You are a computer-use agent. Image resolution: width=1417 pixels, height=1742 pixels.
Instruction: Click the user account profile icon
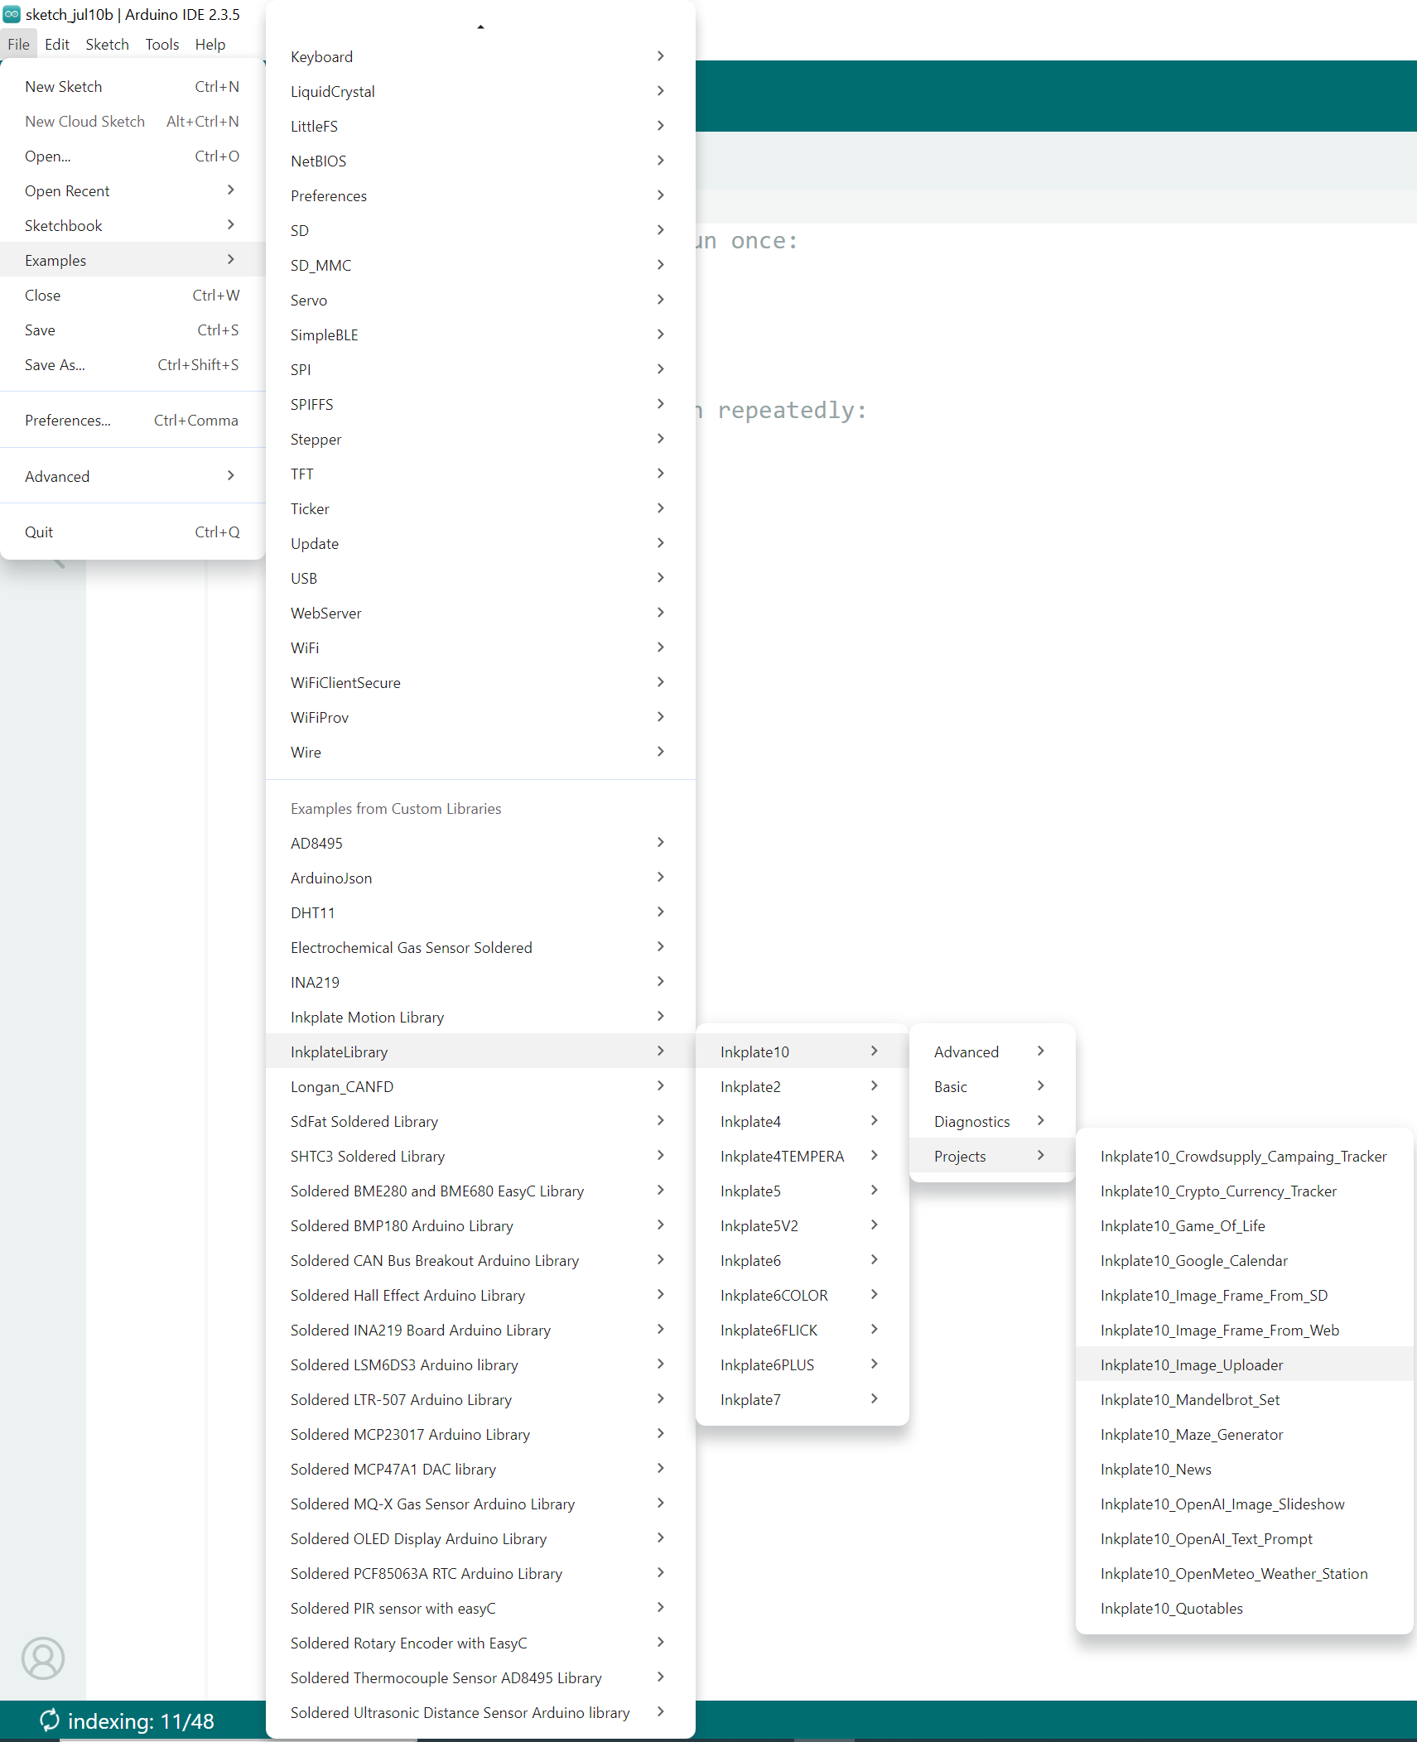pos(42,1658)
